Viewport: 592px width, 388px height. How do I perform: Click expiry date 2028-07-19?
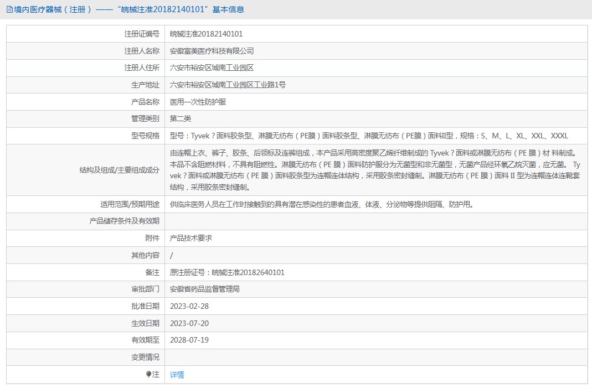point(189,340)
